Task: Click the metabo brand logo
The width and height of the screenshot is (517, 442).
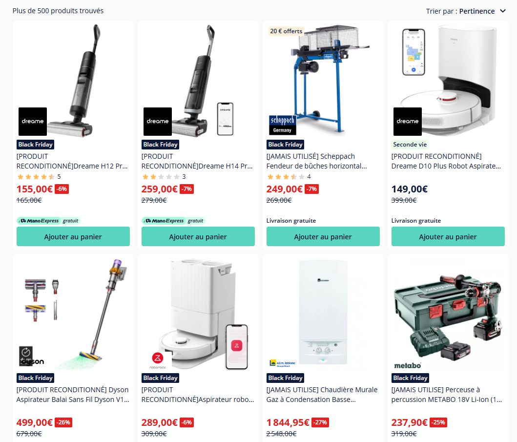Action: coord(408,365)
